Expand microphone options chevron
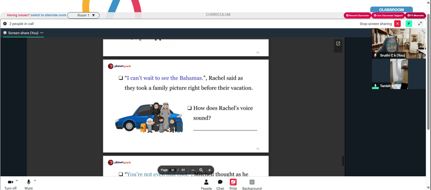 point(35,181)
